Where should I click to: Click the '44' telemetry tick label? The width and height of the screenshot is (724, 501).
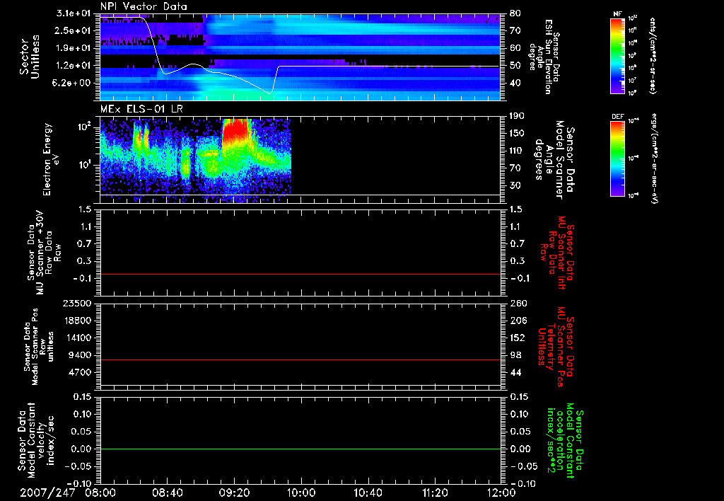coord(515,372)
